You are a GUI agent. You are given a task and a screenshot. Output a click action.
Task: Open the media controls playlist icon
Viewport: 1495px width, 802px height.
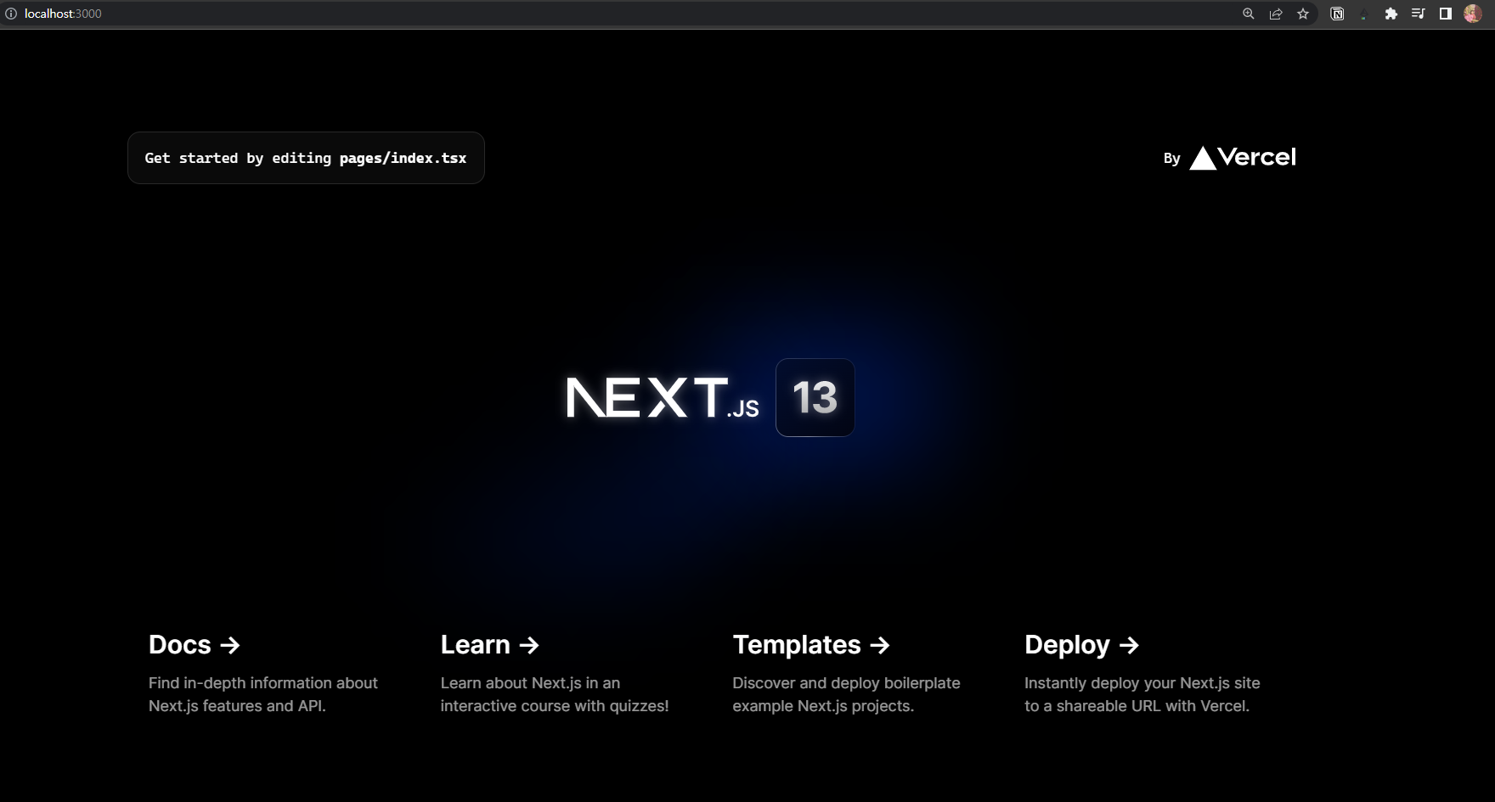pos(1418,14)
